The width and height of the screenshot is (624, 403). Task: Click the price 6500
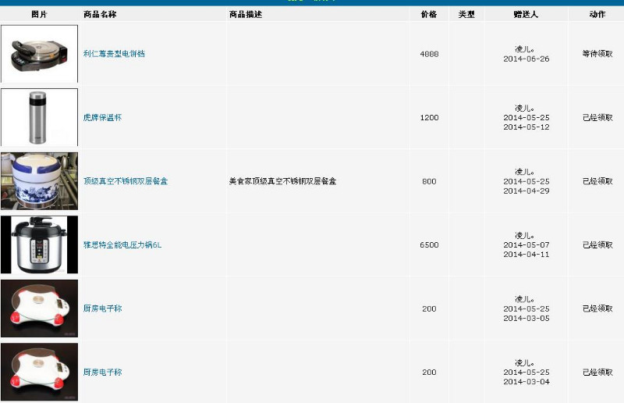(429, 244)
